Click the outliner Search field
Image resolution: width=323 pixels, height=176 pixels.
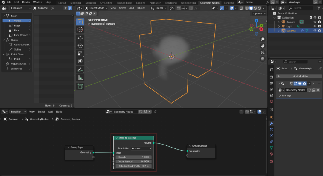pyautogui.click(x=300, y=8)
